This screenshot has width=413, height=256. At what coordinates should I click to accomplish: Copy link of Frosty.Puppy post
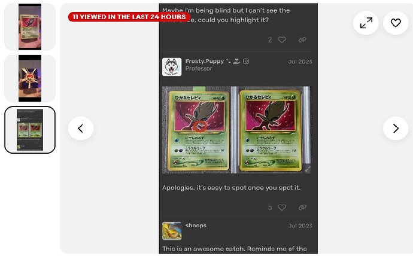(302, 208)
